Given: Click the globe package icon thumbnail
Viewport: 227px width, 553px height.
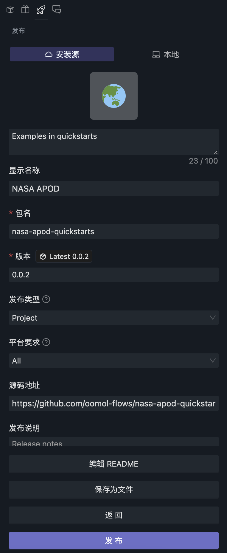Looking at the screenshot, I should click(x=114, y=96).
